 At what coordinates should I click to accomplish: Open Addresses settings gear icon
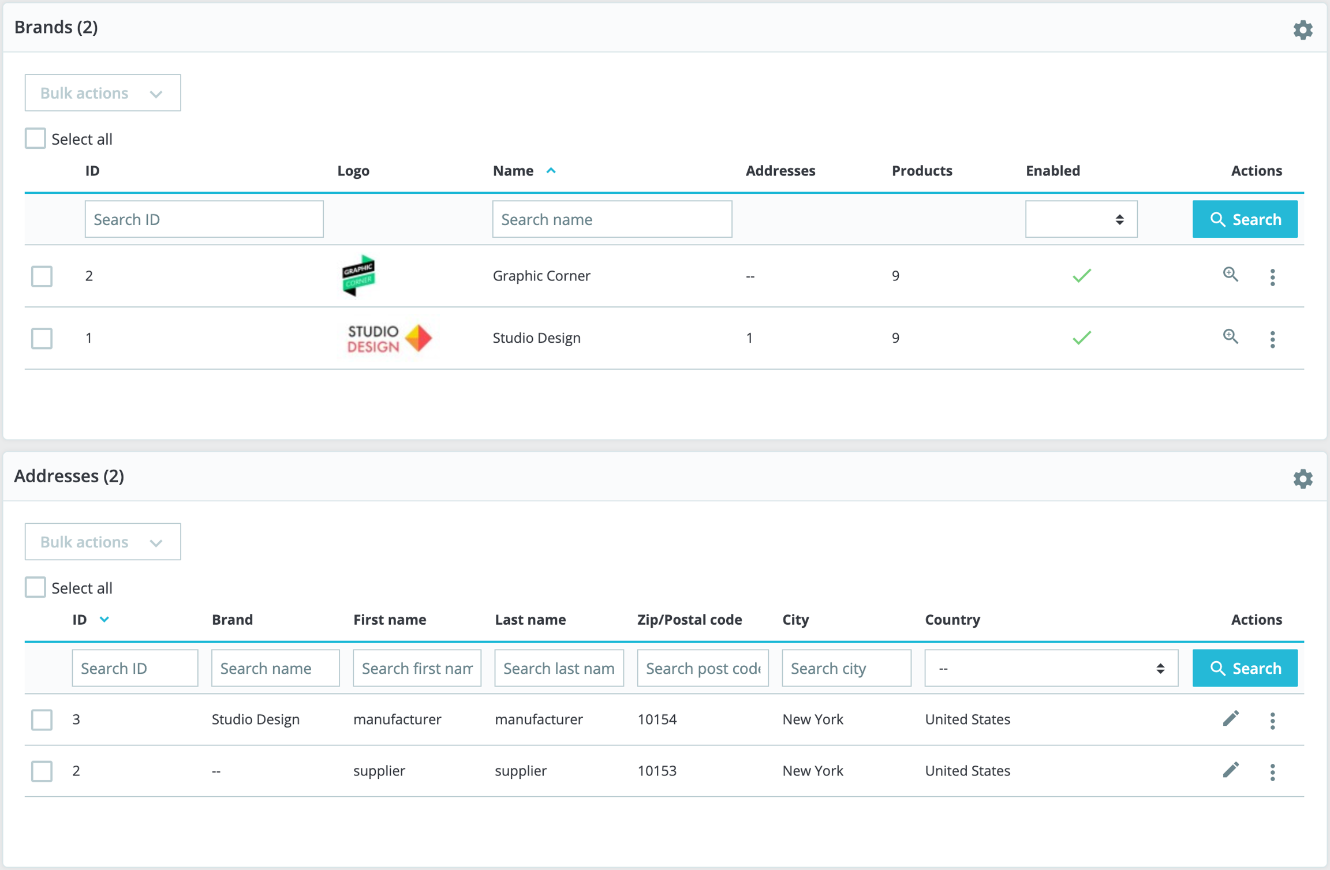[x=1302, y=478]
